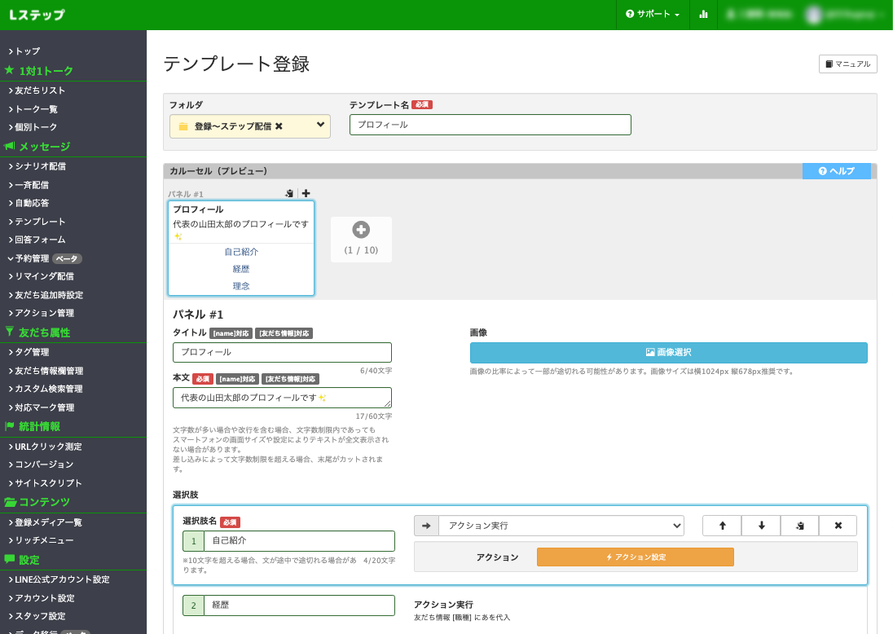The image size is (893, 634).
Task: Delete the 自己紹介 choice with the X
Action: point(838,526)
